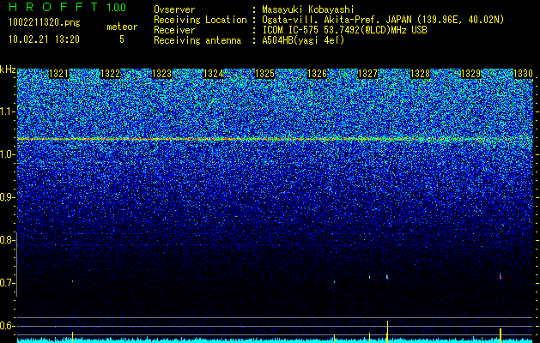
Task: Click the 1.0 frequency axis label
Action: point(8,154)
